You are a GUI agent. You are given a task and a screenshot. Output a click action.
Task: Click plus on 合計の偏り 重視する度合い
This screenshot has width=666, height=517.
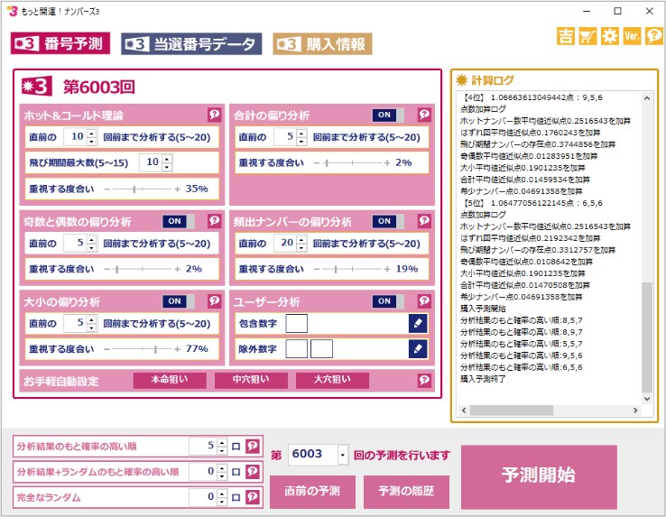387,162
